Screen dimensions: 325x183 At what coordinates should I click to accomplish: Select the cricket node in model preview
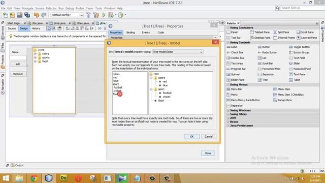coord(167,97)
